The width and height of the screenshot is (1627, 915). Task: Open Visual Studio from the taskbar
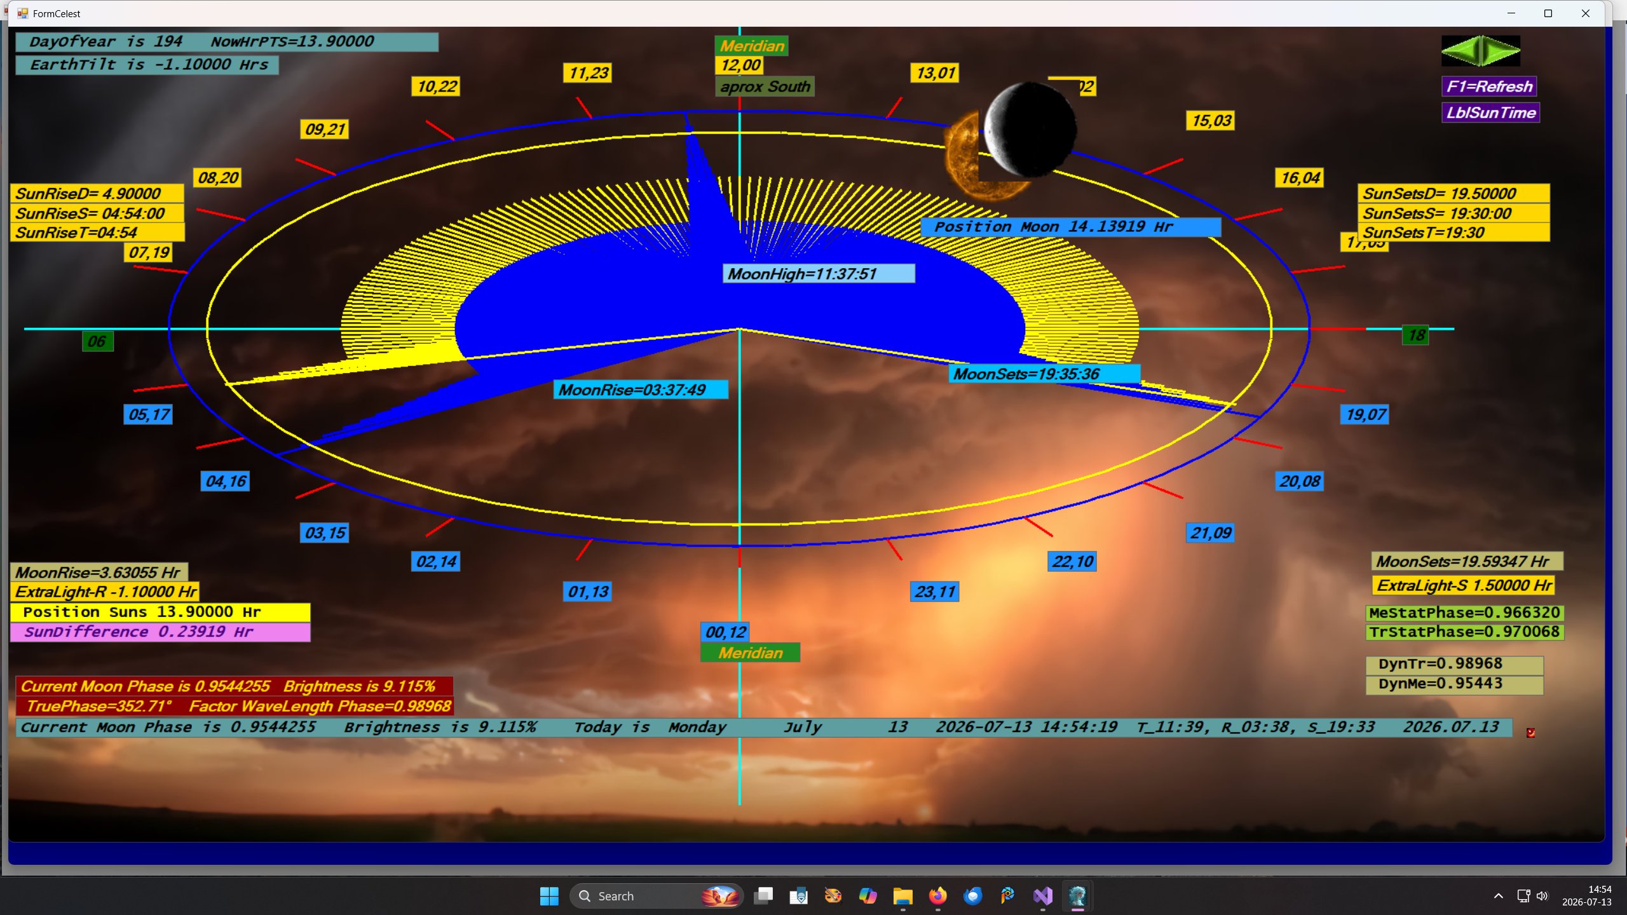coord(1042,896)
